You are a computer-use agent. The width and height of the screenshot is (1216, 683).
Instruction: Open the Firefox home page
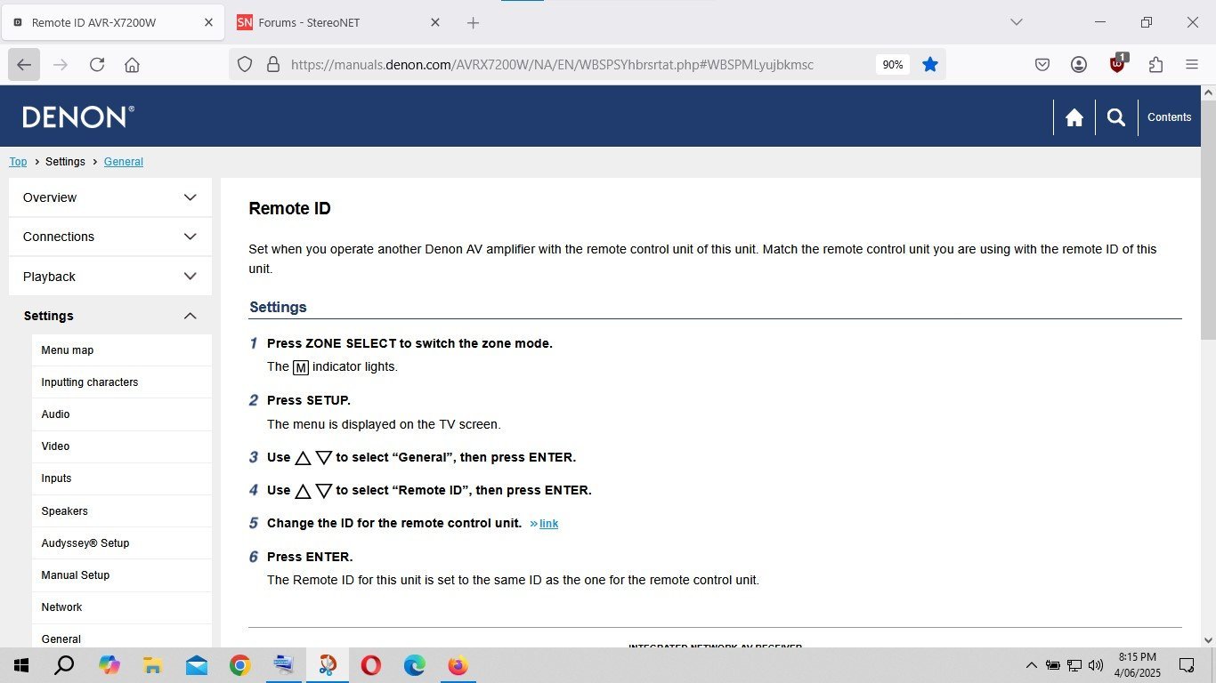coord(132,65)
